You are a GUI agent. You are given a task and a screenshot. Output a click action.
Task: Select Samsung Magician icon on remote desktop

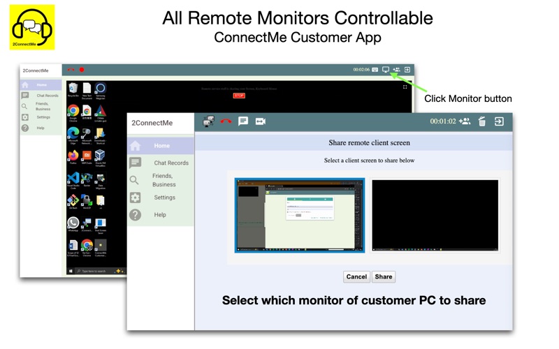(x=101, y=91)
